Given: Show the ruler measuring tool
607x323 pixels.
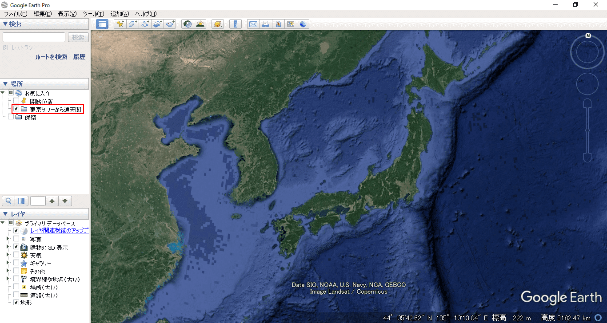Looking at the screenshot, I should 236,24.
